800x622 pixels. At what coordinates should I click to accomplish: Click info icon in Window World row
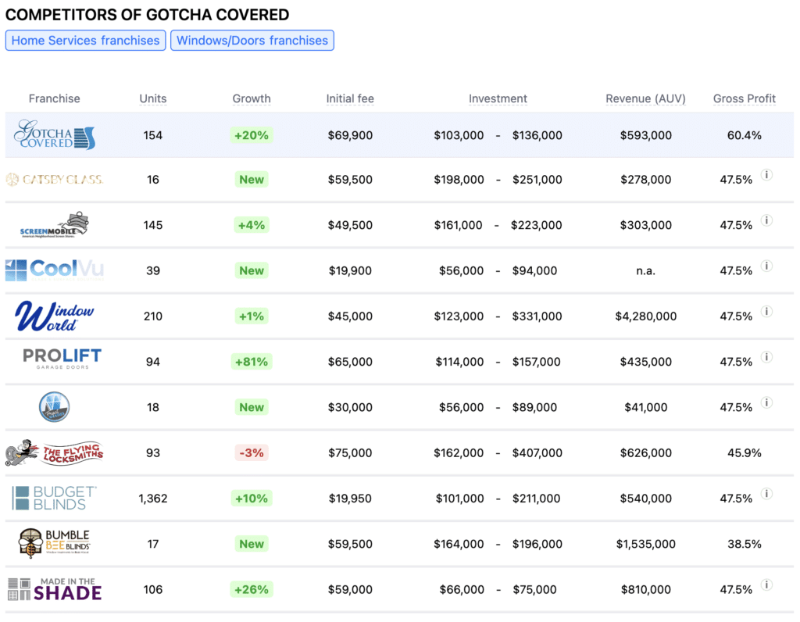click(766, 311)
